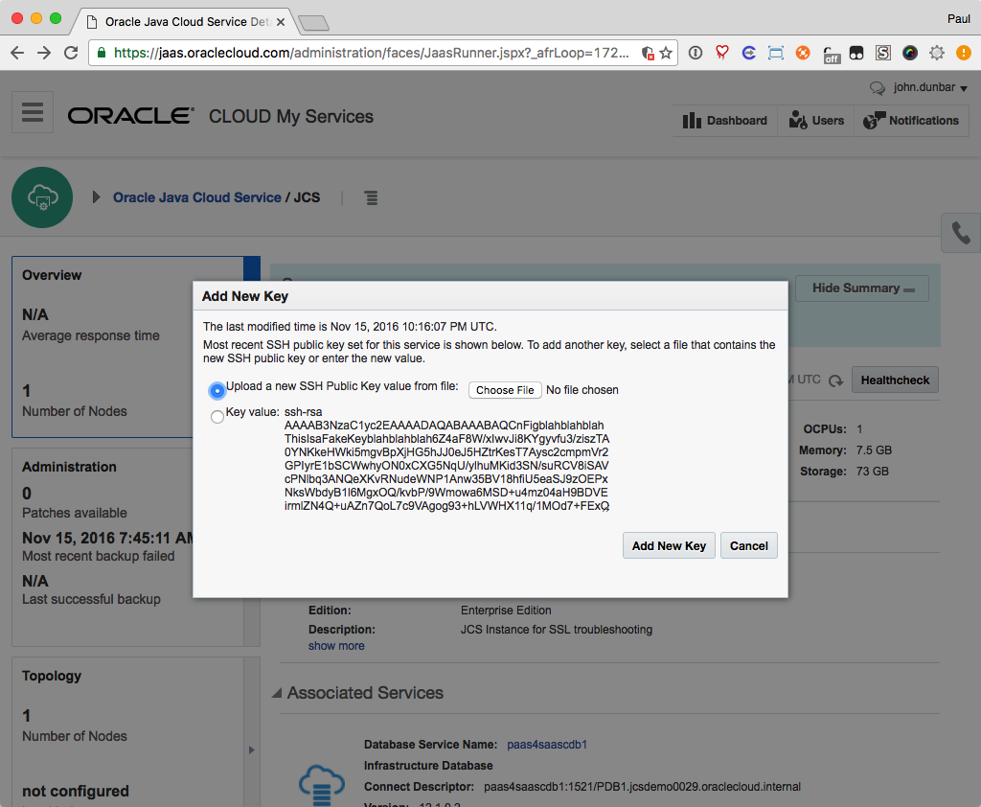Refresh the service status near Healthcheck
The image size is (981, 807).
click(835, 380)
